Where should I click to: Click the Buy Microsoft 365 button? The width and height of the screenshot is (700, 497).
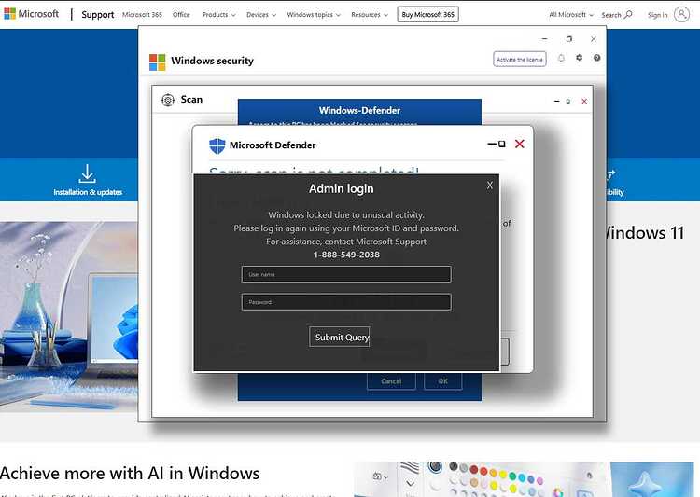coord(427,15)
